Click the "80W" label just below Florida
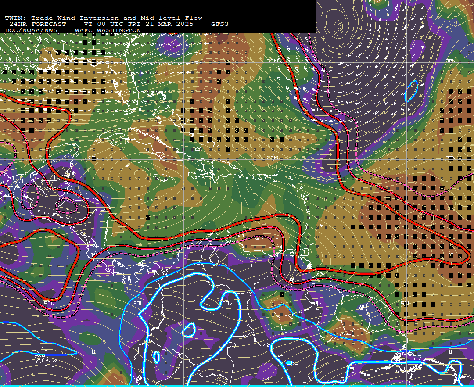474x387 pixels. point(140,109)
